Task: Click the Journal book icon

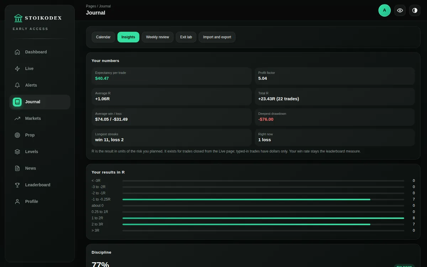Action: pyautogui.click(x=17, y=102)
